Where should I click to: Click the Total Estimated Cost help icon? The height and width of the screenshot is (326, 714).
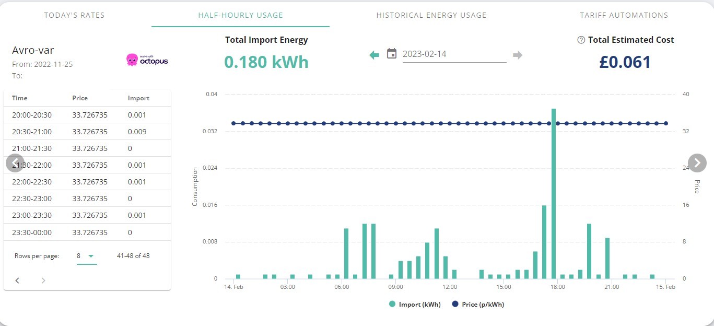click(581, 40)
